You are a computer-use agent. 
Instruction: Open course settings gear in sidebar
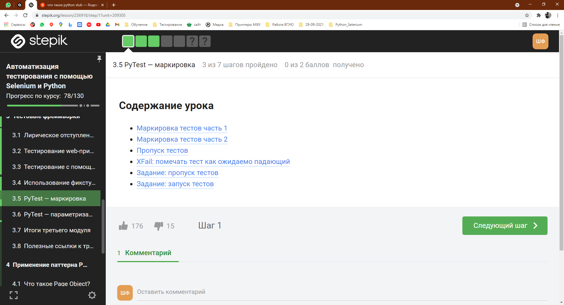[x=92, y=295]
